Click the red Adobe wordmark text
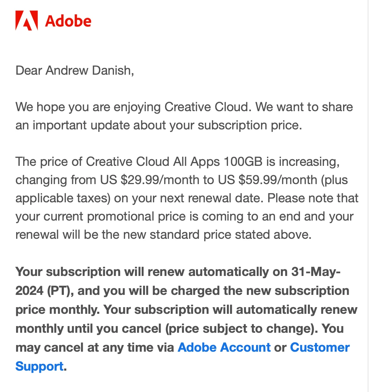 [68, 21]
